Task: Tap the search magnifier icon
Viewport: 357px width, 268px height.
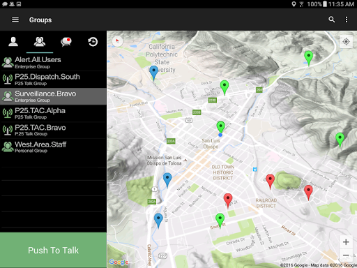Action: click(332, 20)
